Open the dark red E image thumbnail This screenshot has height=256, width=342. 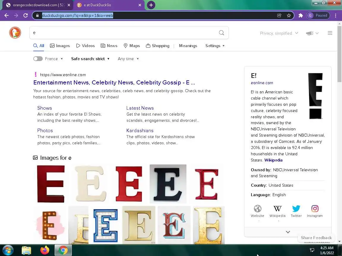point(51,184)
